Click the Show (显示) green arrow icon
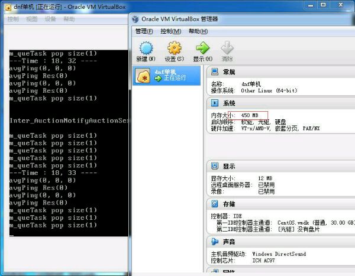This screenshot has height=276, width=355. tap(202, 48)
